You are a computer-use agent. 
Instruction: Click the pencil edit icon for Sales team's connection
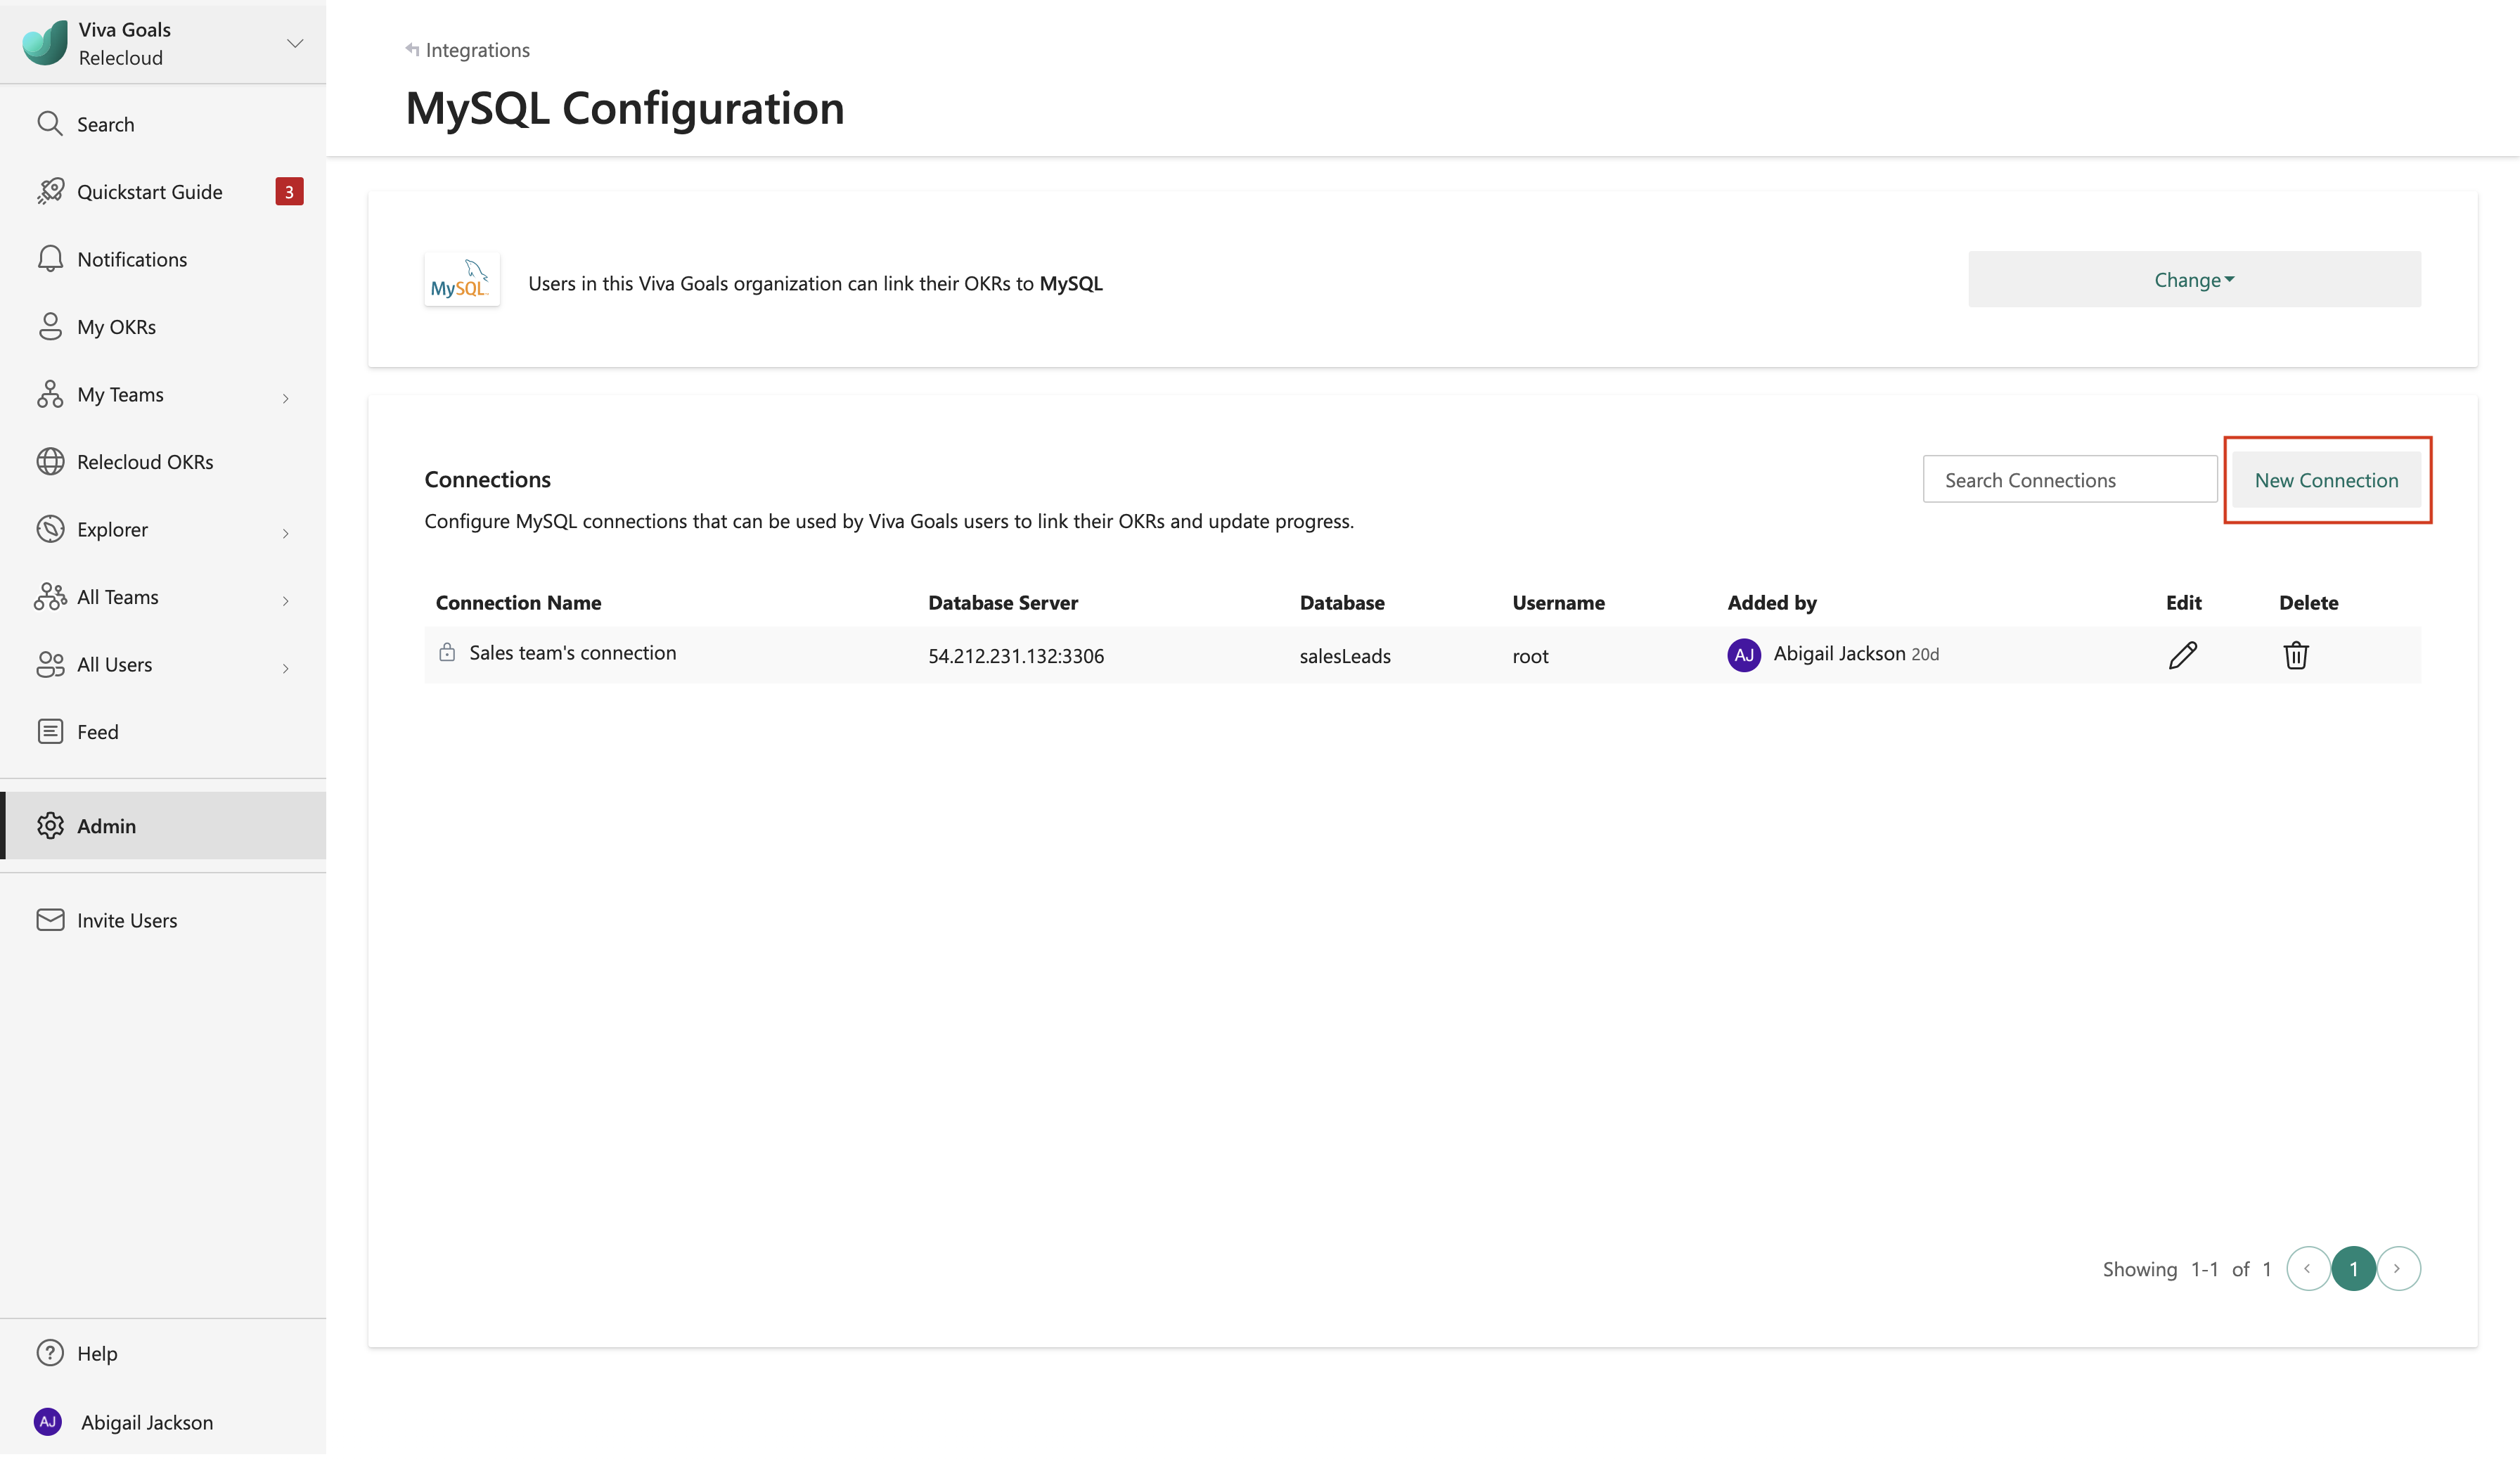(2182, 655)
